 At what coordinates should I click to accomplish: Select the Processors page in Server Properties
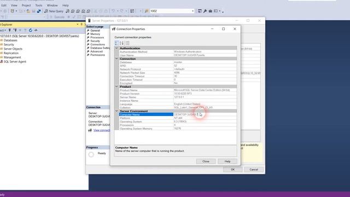point(97,38)
